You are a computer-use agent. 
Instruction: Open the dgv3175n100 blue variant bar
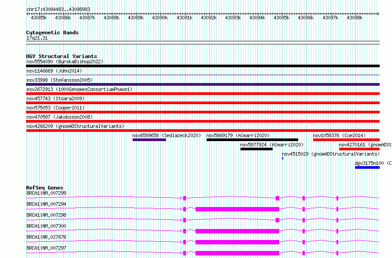tap(367, 167)
